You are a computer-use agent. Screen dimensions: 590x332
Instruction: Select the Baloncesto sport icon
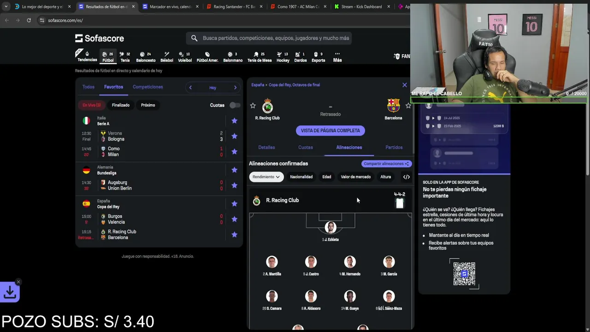pyautogui.click(x=146, y=57)
